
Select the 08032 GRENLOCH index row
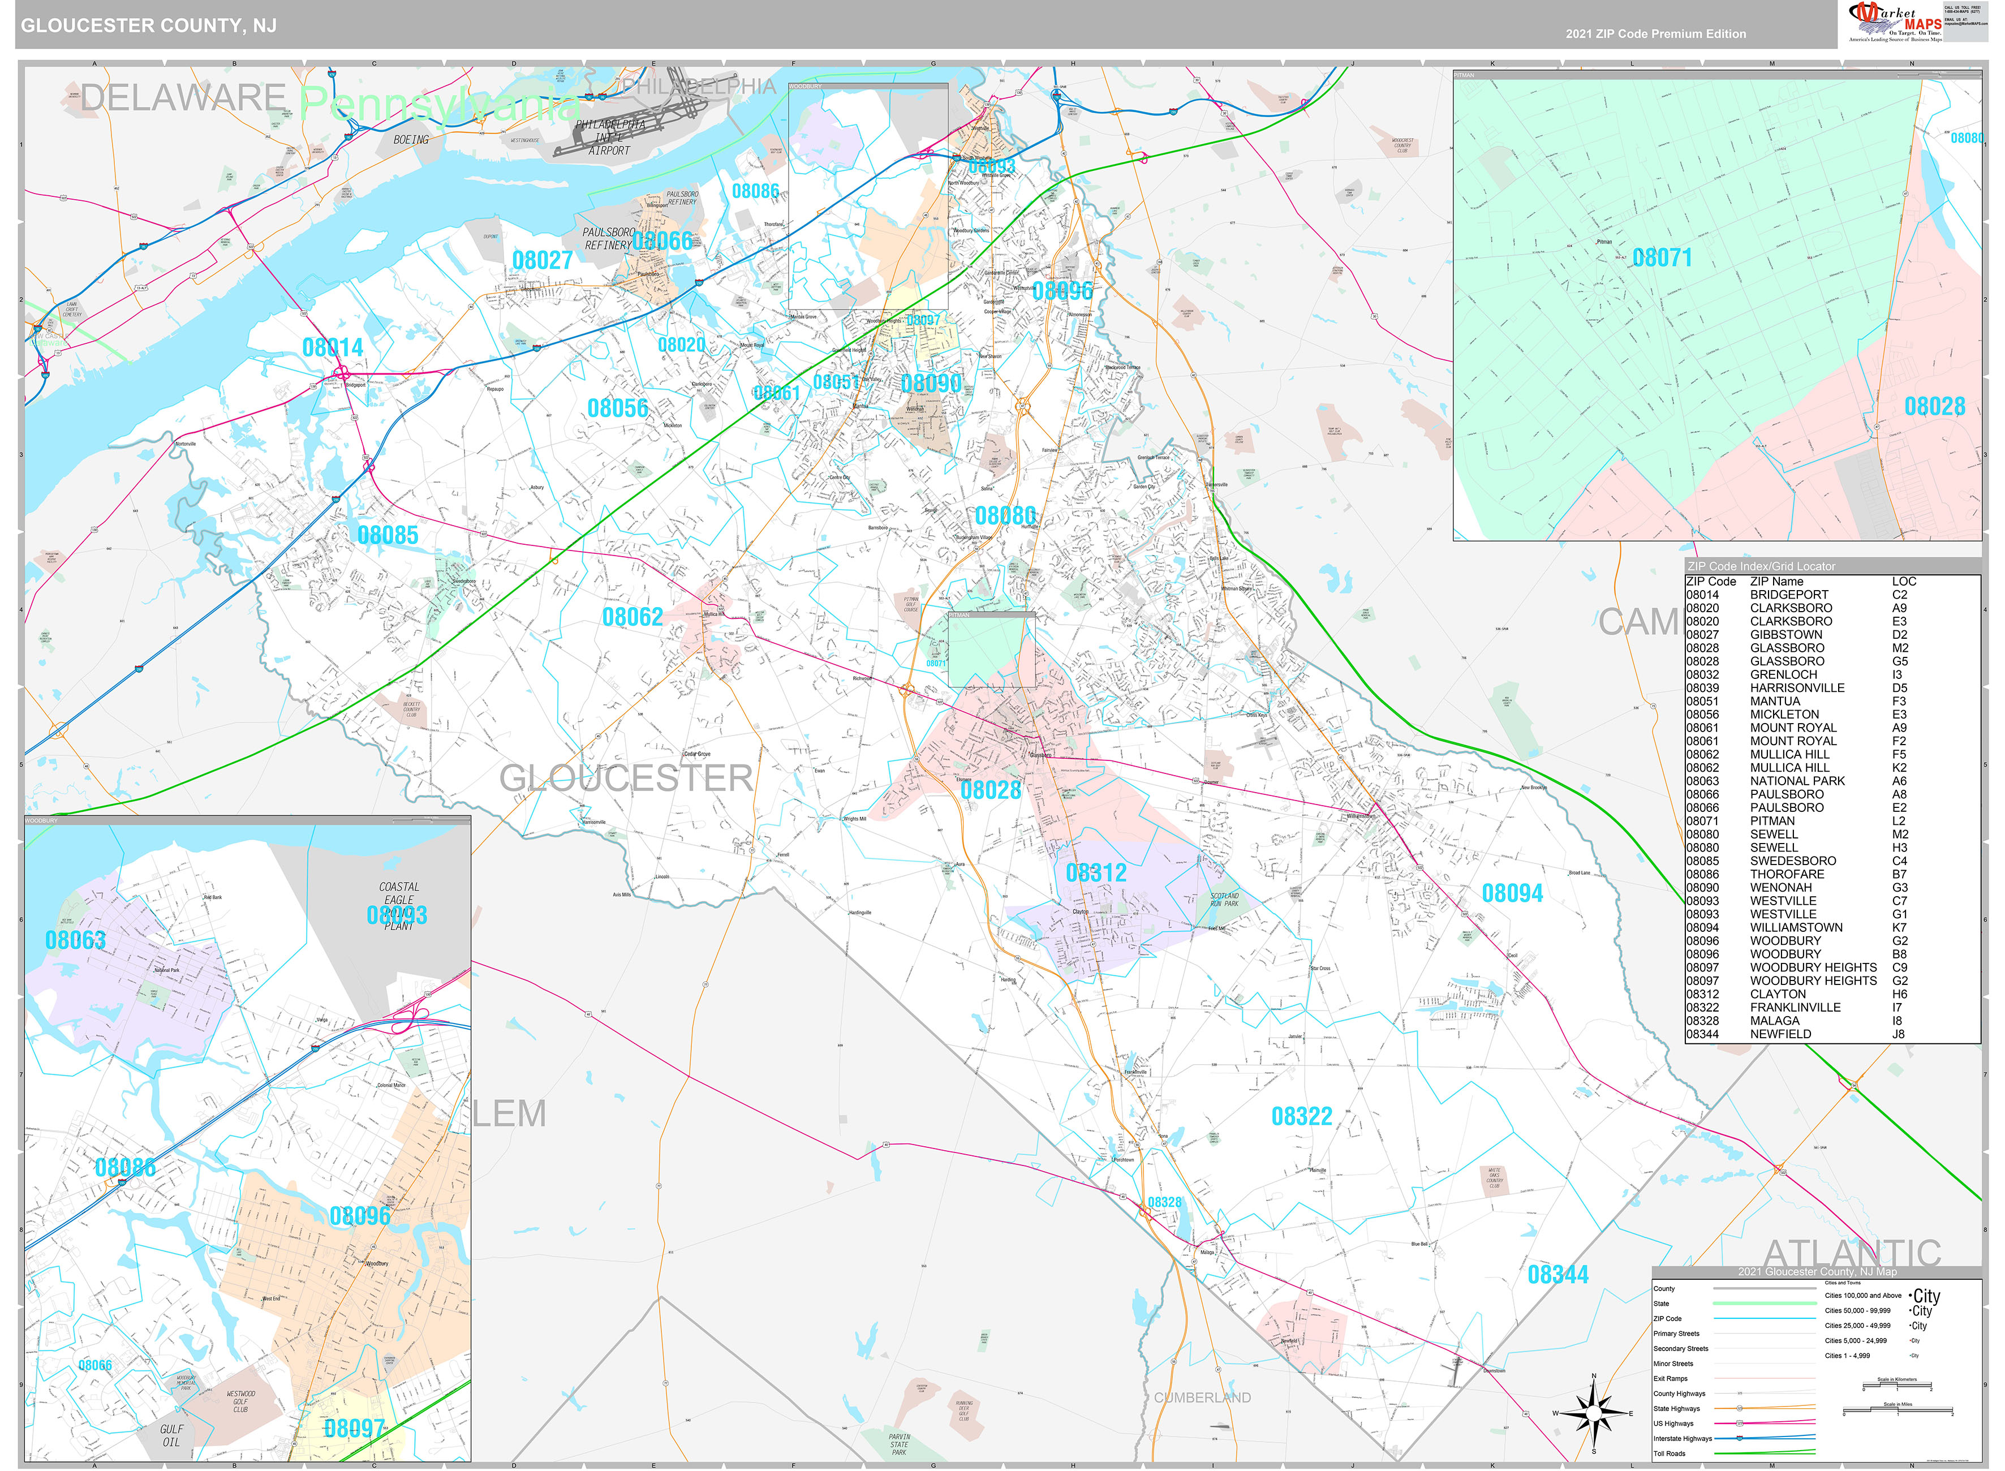(1832, 675)
